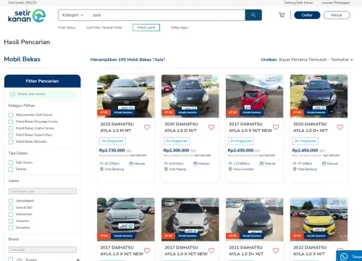The height and width of the screenshot is (261, 362).
Task: Tick the Rekomendasi Setir Kanan category
Action: [11, 115]
